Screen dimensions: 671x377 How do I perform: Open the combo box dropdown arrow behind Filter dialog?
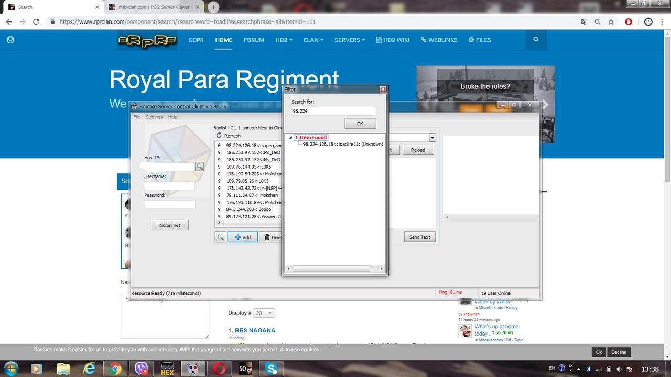coord(432,138)
